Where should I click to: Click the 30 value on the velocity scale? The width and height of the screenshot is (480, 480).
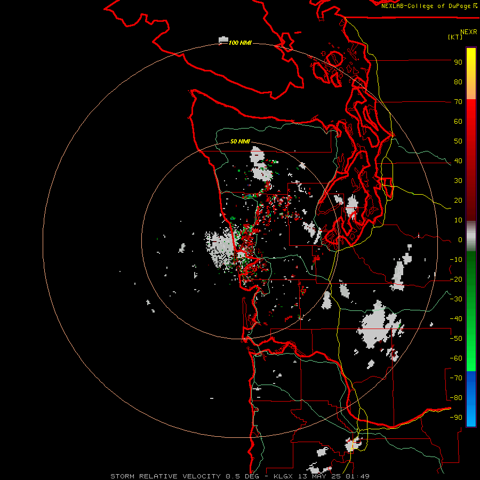[458, 181]
